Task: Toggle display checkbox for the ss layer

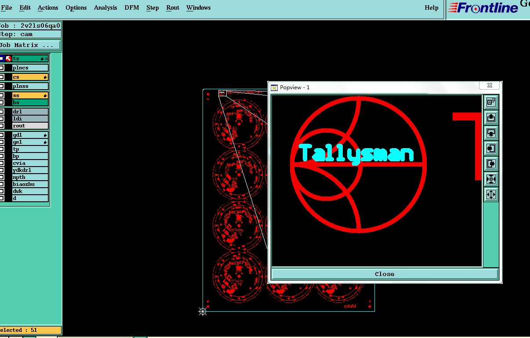Action: click(2, 95)
